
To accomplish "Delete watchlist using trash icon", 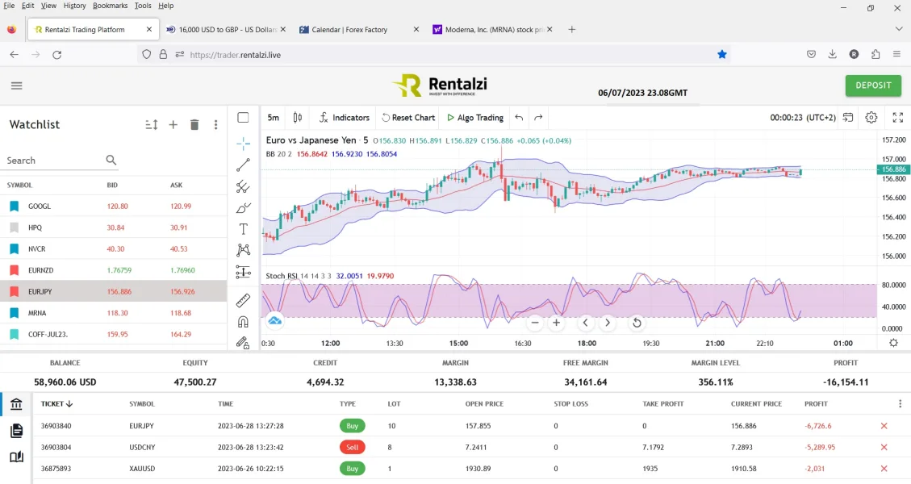I will pyautogui.click(x=194, y=125).
